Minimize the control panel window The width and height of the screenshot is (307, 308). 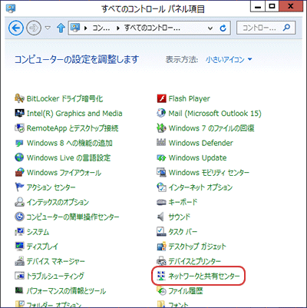(x=258, y=6)
